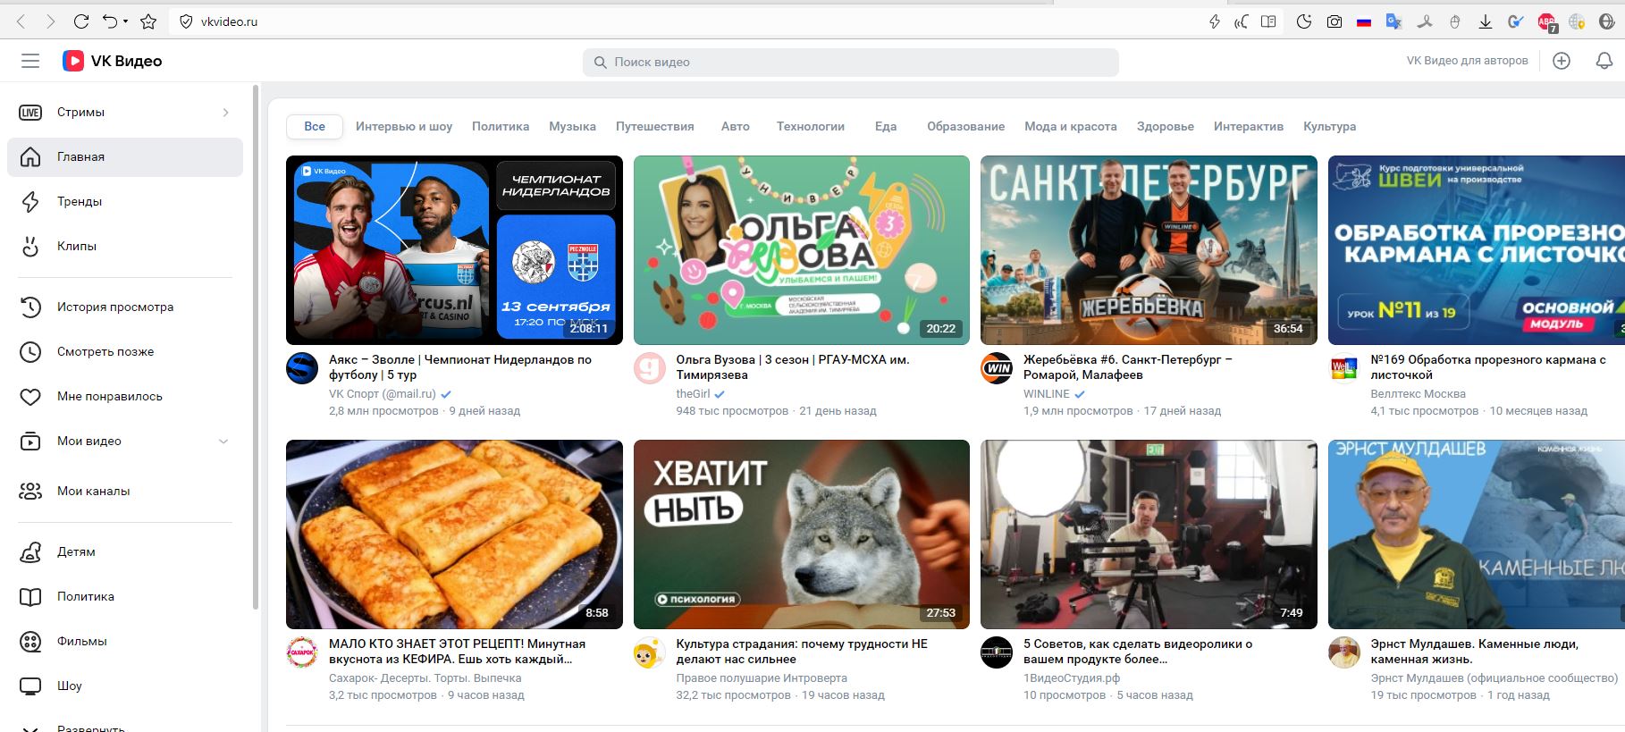Click the VK Видео logo

[113, 61]
